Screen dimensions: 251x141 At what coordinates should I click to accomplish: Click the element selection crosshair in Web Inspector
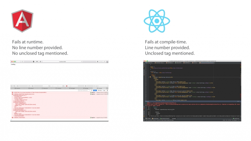pos(86,86)
